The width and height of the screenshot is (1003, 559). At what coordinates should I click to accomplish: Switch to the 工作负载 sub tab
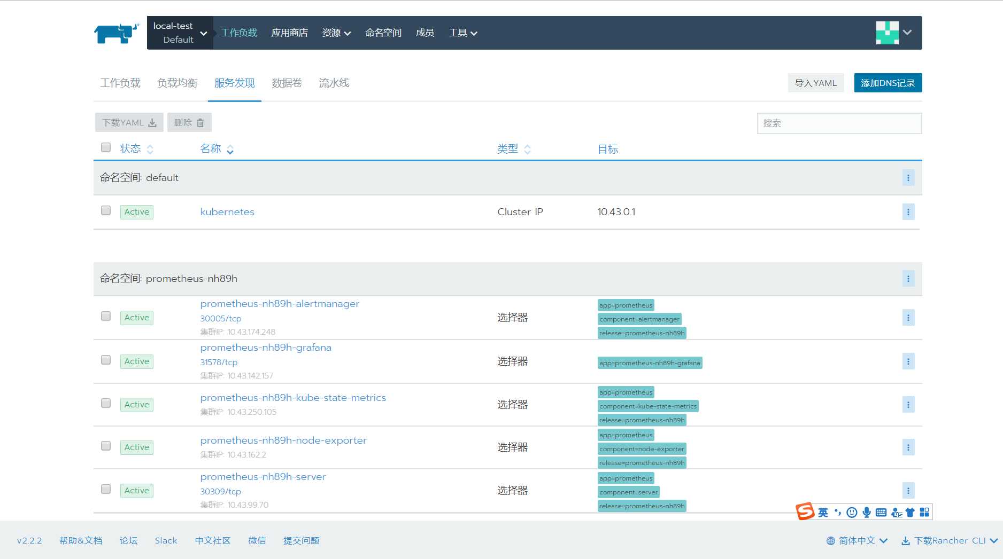coord(120,83)
